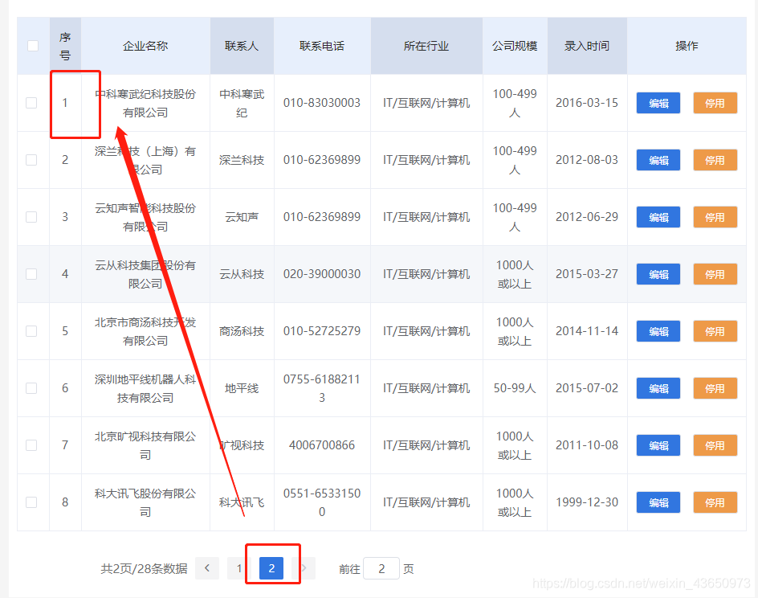Check the checkbox for 云从科技 row
Image resolution: width=758 pixels, height=598 pixels.
point(33,274)
